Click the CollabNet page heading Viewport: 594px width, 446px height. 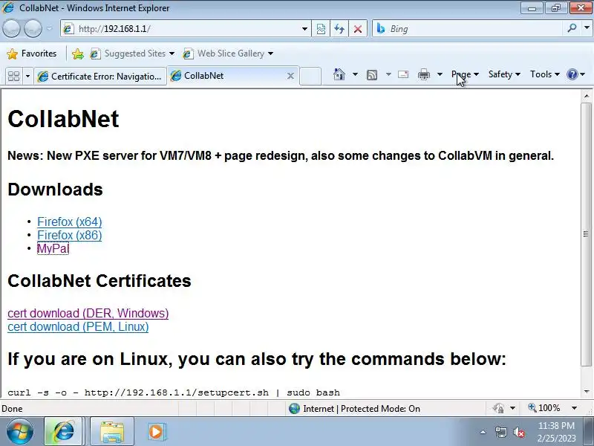click(x=63, y=119)
